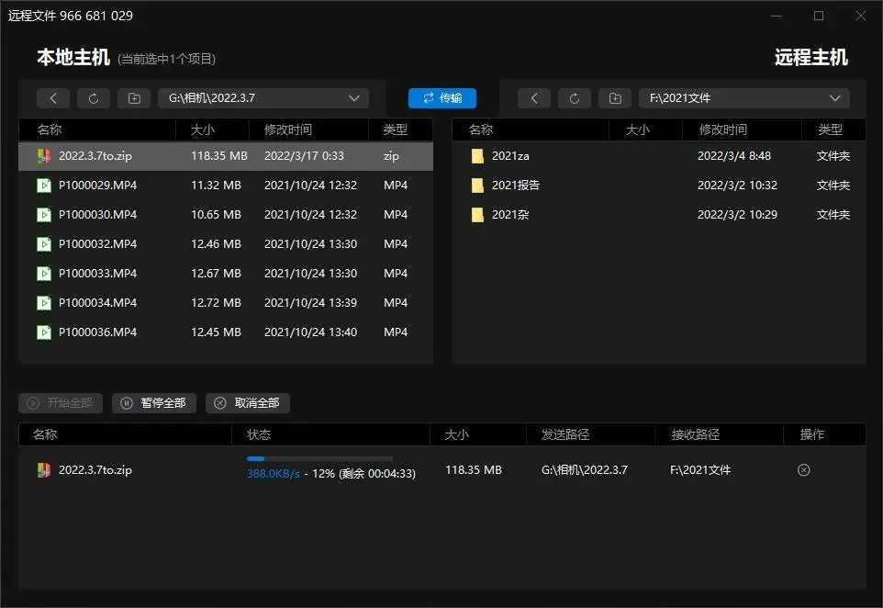Cancel the 2022.3.7to.zip transfer via its cancel icon
This screenshot has width=883, height=608.
803,469
